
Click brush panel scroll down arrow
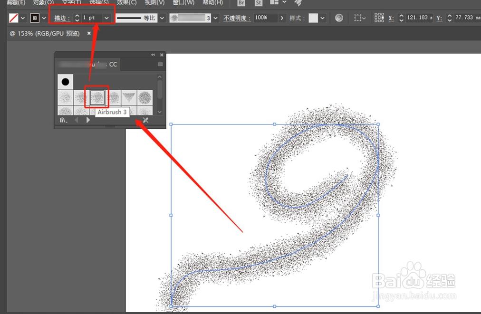160,112
